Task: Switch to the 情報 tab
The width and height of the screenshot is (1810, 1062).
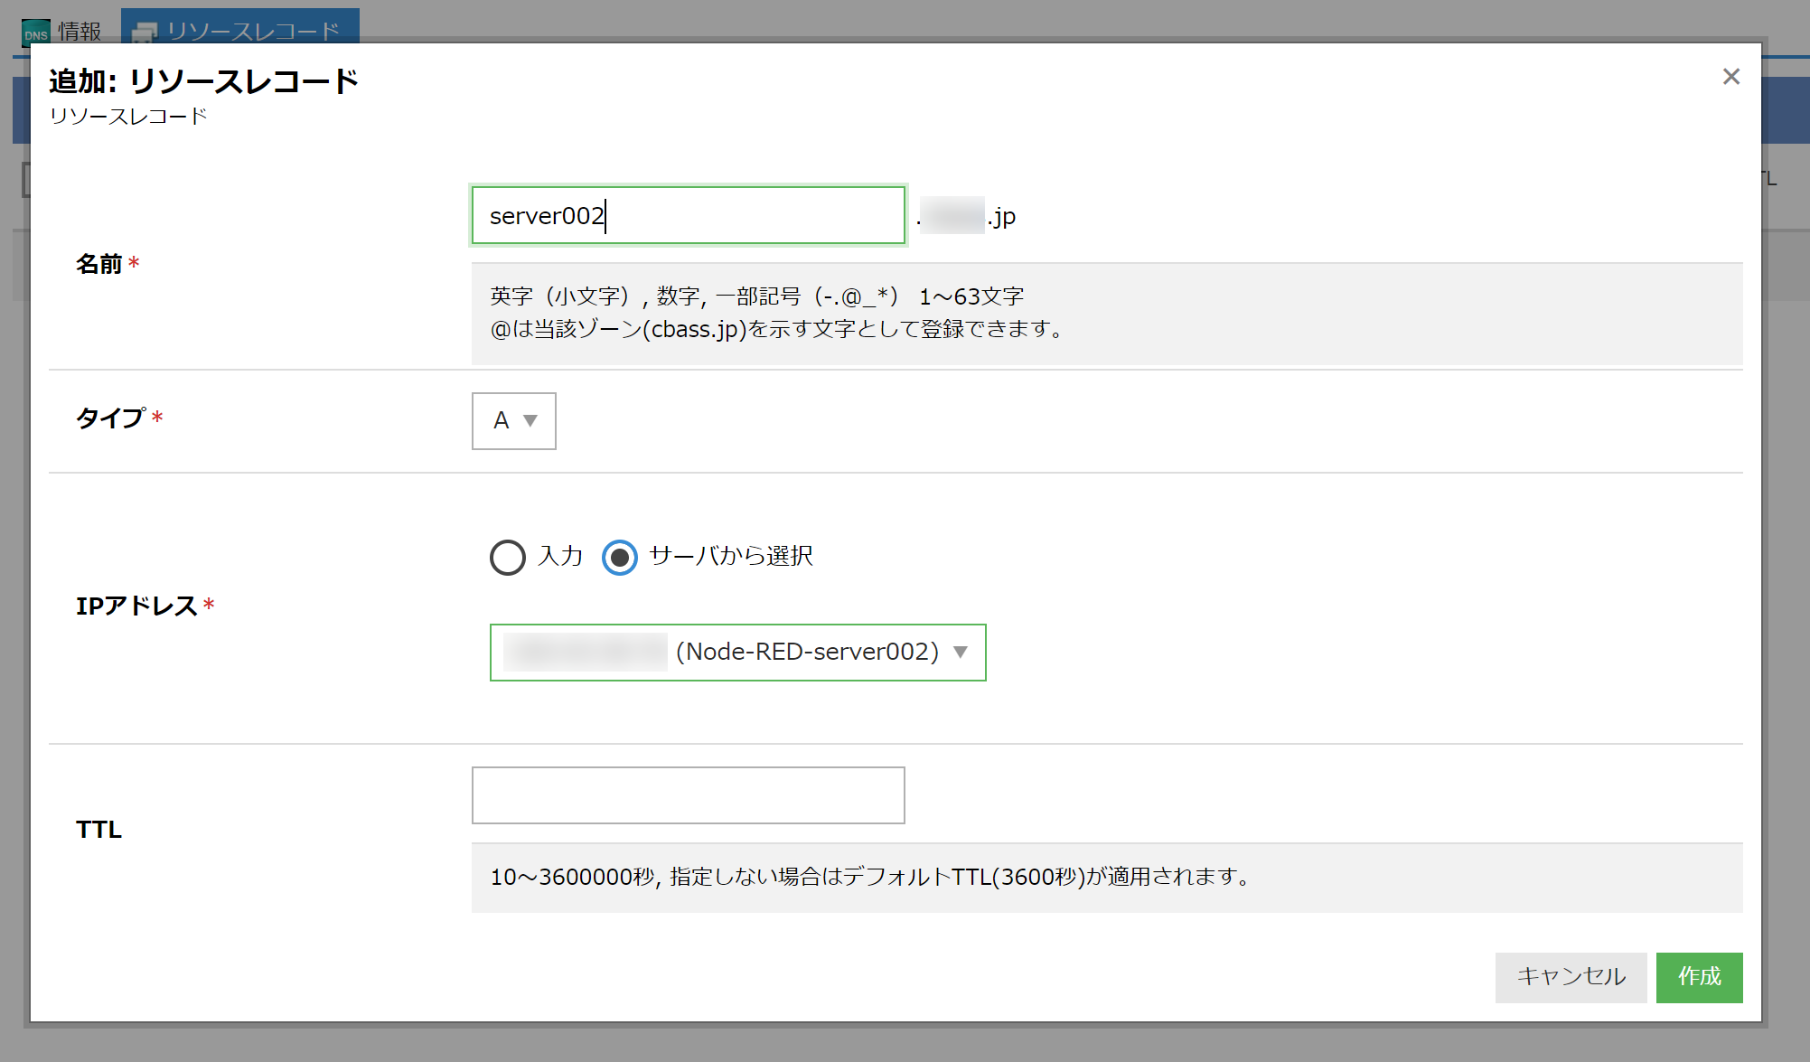Action: pyautogui.click(x=80, y=32)
